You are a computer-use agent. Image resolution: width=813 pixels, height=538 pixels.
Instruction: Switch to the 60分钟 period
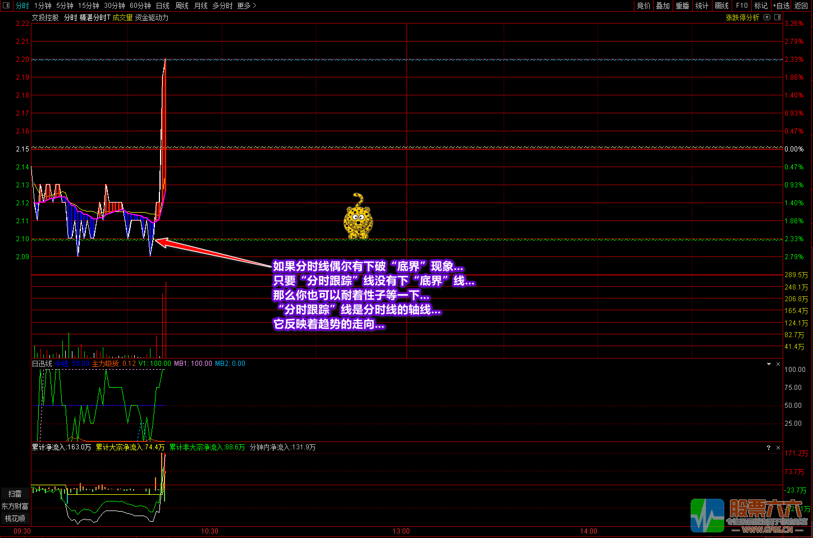click(140, 6)
